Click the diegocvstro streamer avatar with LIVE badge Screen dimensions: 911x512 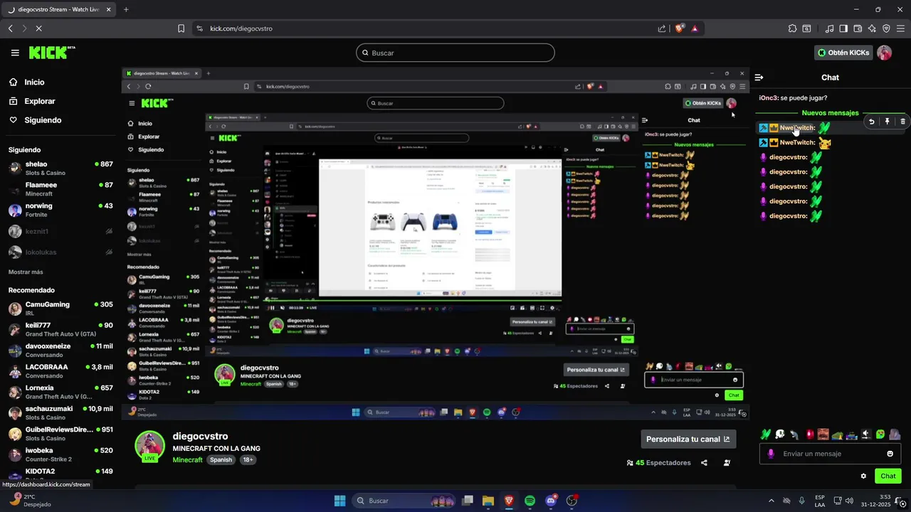[x=149, y=446]
